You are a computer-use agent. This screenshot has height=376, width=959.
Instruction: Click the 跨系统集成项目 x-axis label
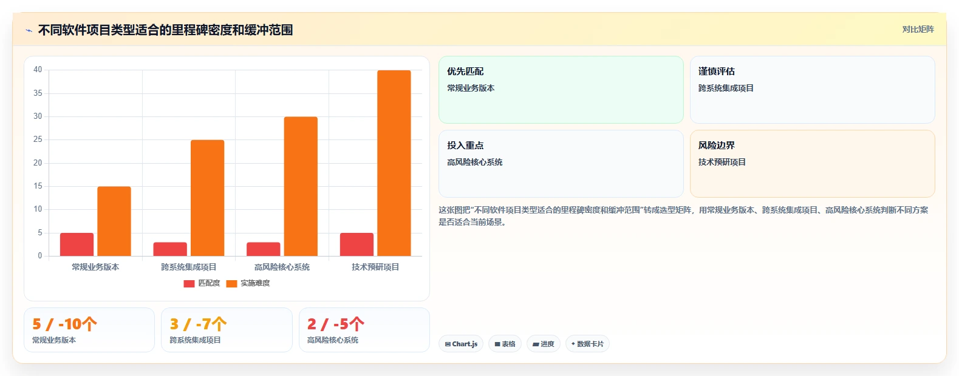tap(189, 267)
